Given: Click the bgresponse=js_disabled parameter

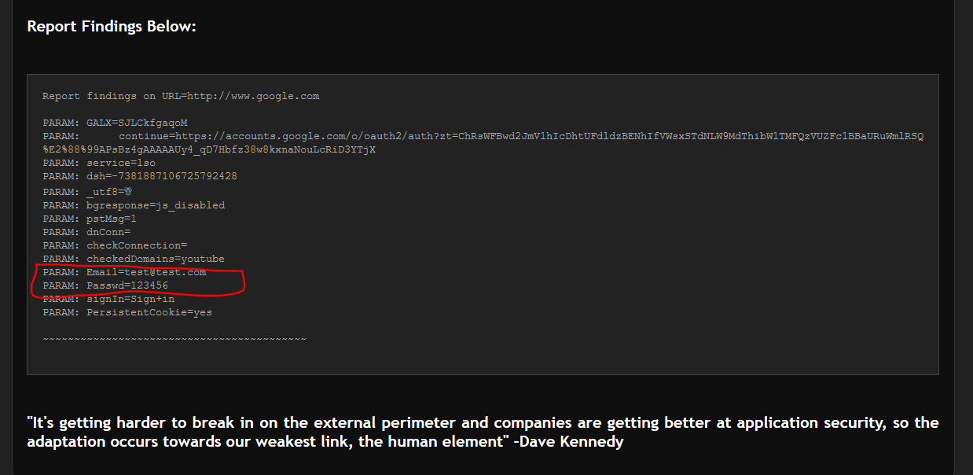Looking at the screenshot, I should click(x=156, y=205).
